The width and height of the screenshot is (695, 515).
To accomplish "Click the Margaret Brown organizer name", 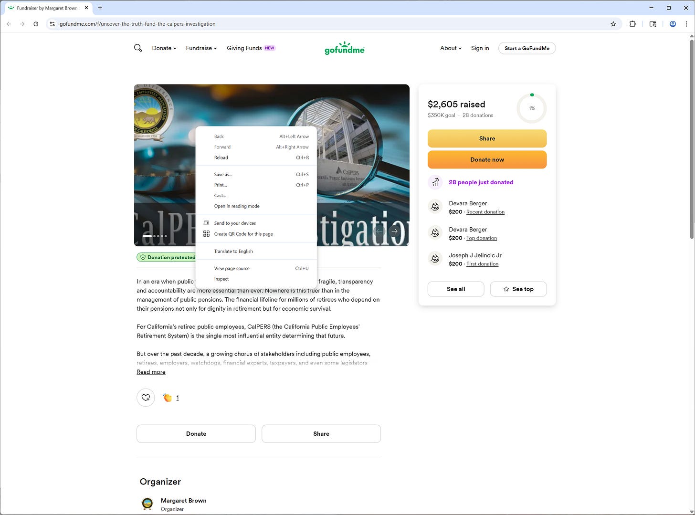I will [184, 501].
